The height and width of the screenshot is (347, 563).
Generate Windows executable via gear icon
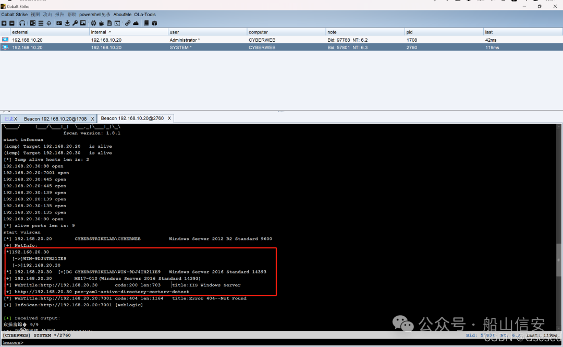tap(93, 23)
